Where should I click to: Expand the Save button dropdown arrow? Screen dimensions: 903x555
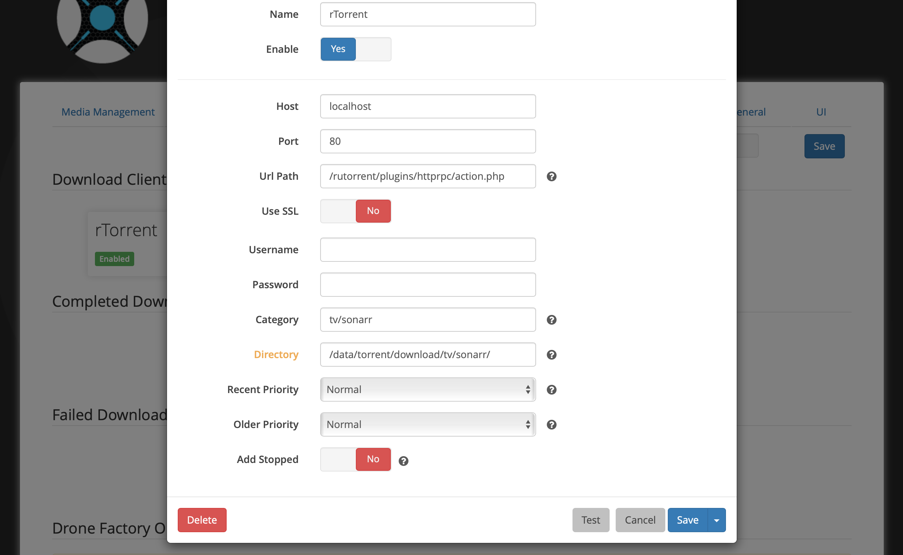click(x=716, y=520)
